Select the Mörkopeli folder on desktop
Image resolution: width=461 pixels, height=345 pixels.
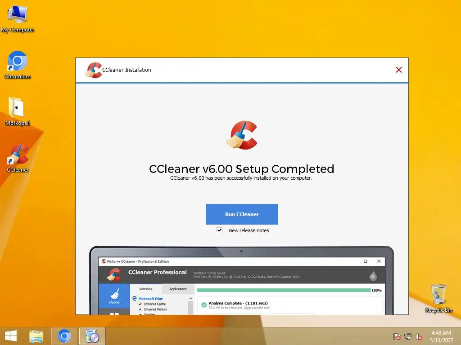(18, 112)
